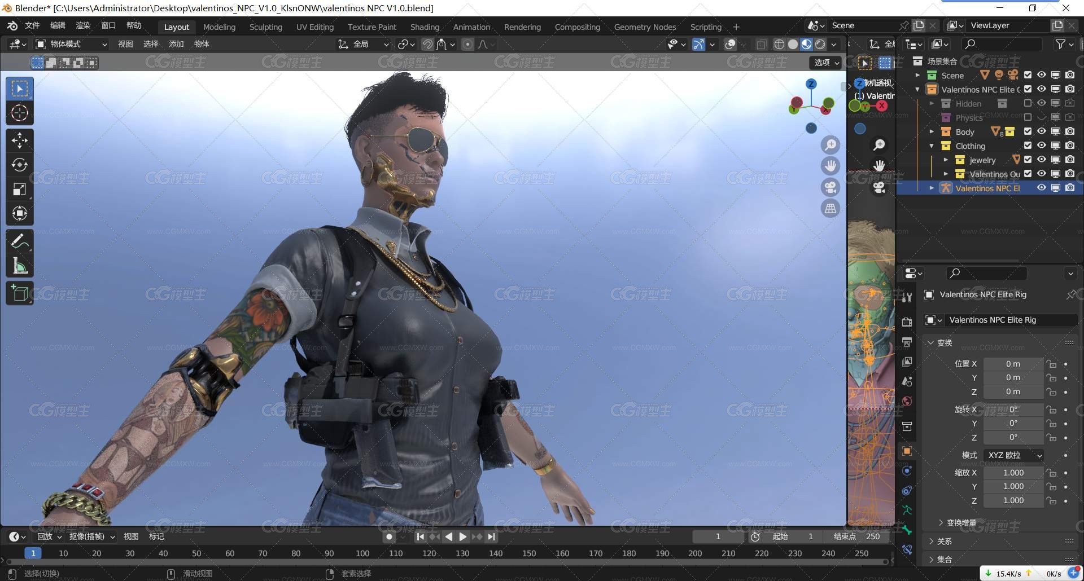This screenshot has height=581, width=1084.
Task: Open the 渲染 Render menu
Action: tap(83, 25)
